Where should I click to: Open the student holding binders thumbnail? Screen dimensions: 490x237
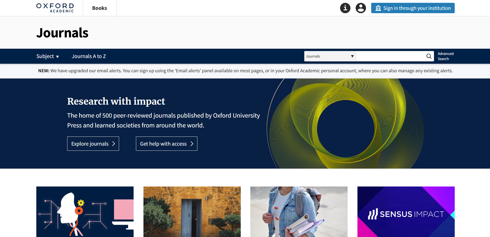coord(299,212)
